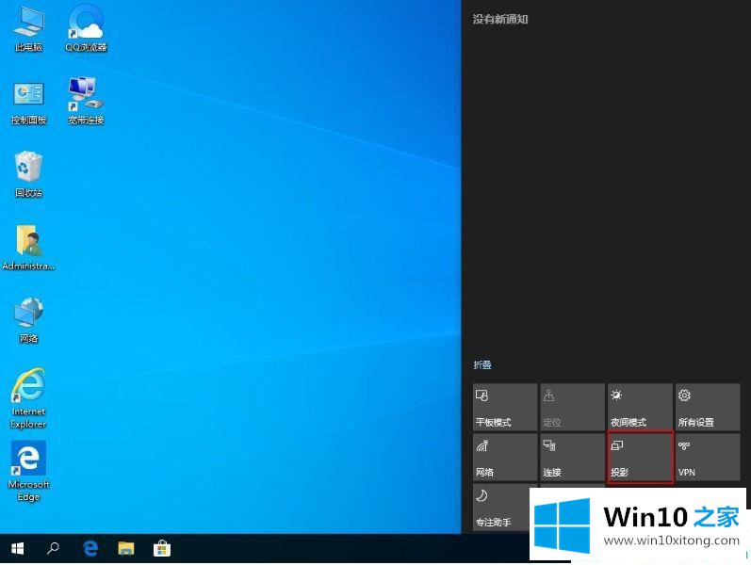Open the 网络 desktop icon

[x=28, y=320]
